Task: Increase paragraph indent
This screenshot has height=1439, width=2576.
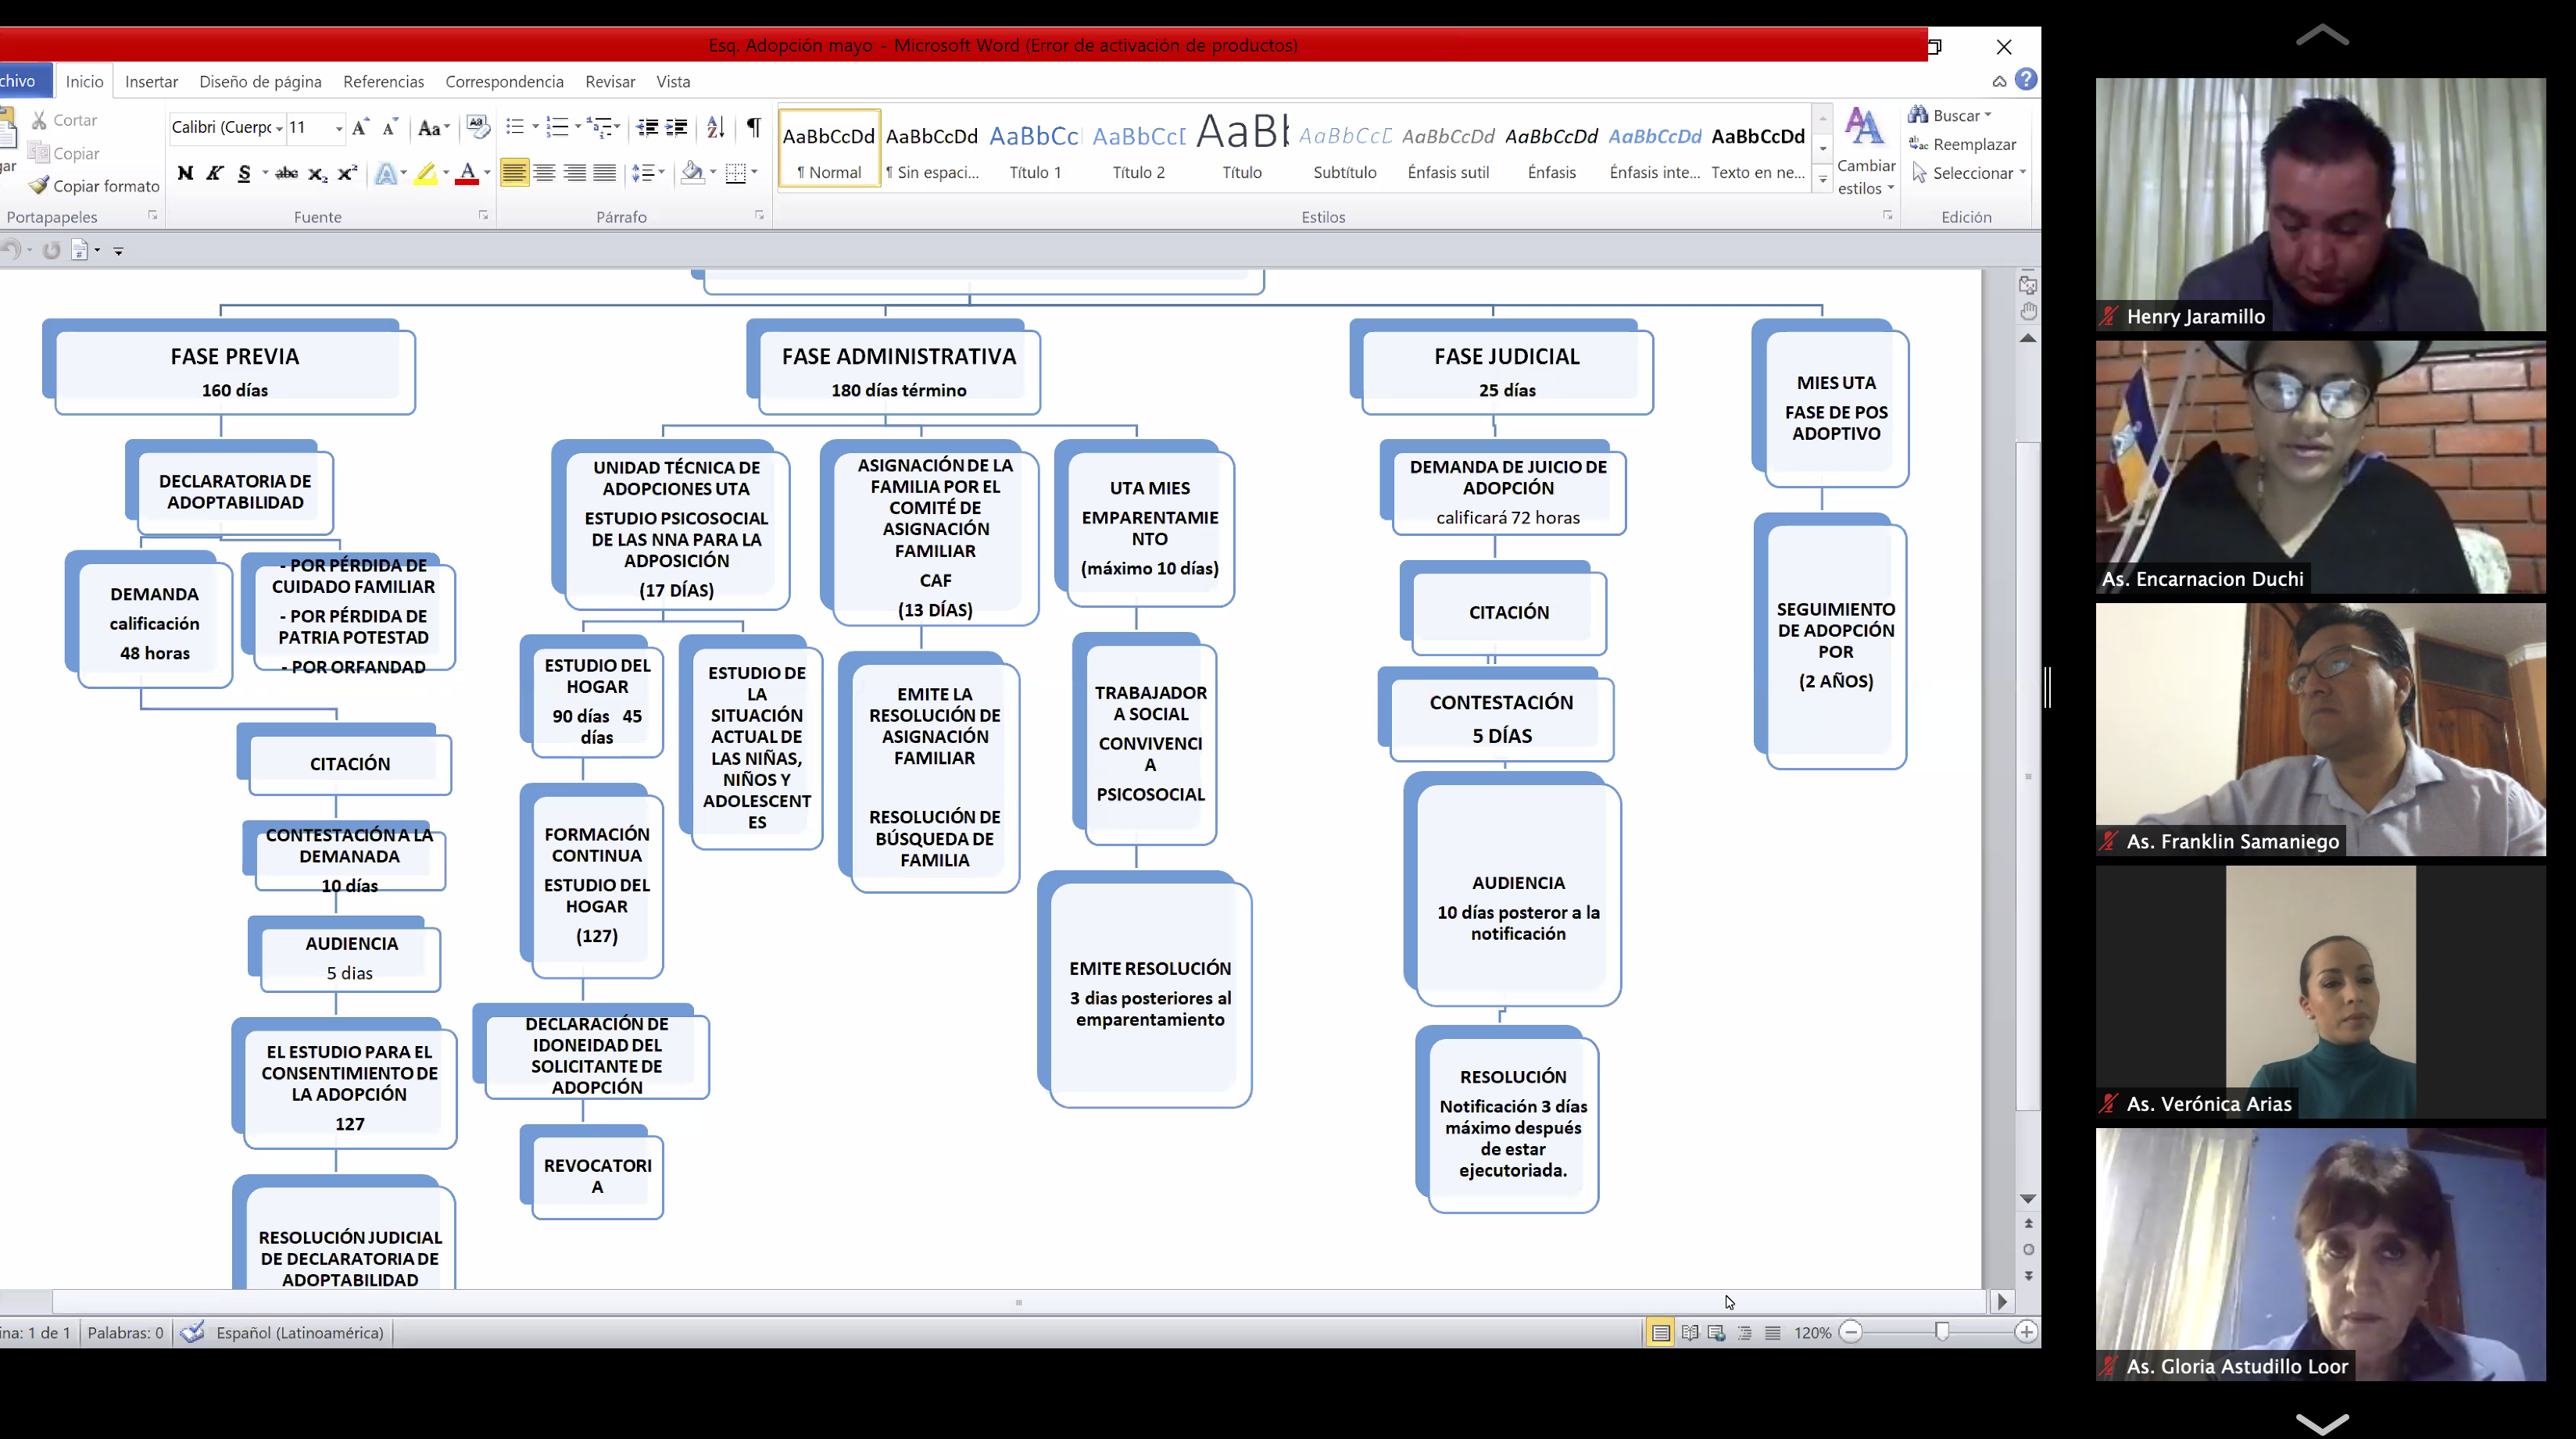Action: (677, 127)
